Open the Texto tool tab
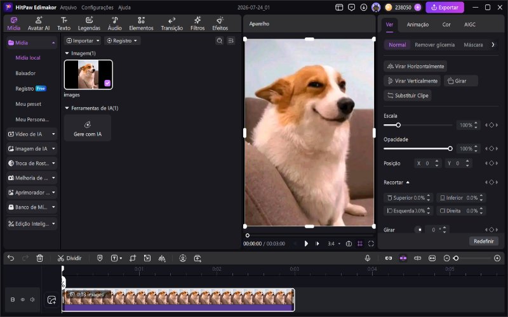The width and height of the screenshot is (508, 317). coord(64,23)
